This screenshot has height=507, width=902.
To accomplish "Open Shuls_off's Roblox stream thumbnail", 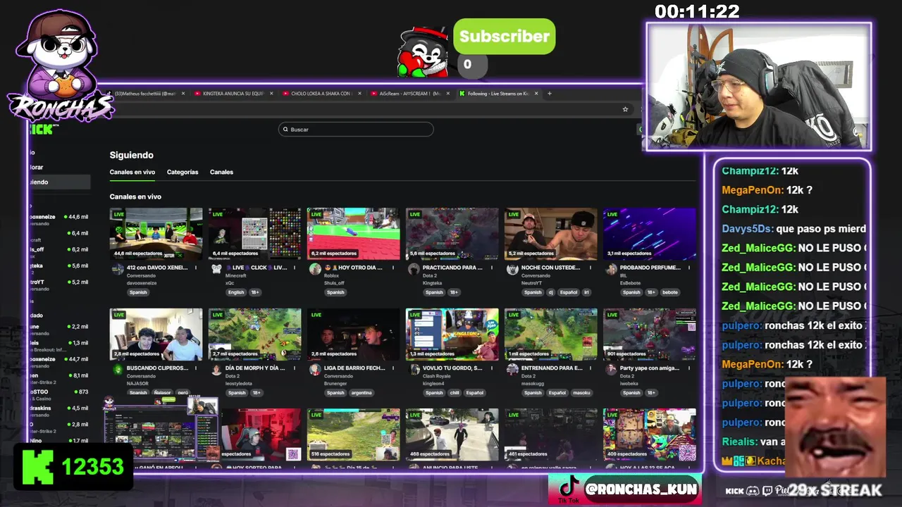I will pyautogui.click(x=353, y=234).
